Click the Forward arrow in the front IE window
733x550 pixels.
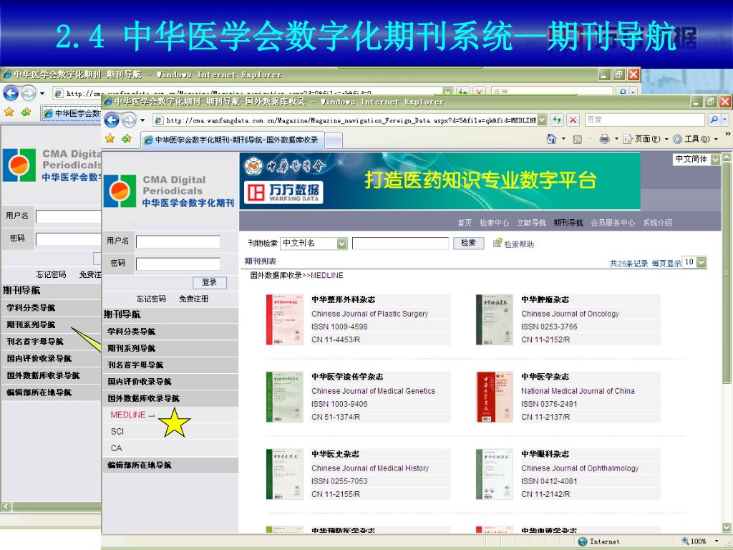click(x=129, y=120)
